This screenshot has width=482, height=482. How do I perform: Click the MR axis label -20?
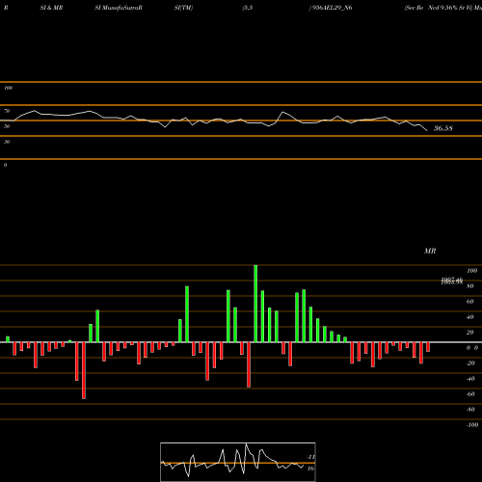tap(470, 363)
